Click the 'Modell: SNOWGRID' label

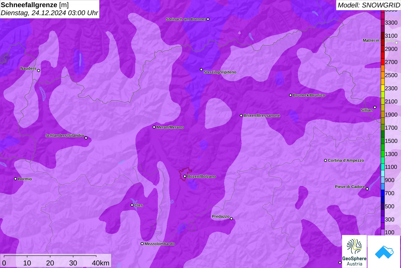point(369,5)
